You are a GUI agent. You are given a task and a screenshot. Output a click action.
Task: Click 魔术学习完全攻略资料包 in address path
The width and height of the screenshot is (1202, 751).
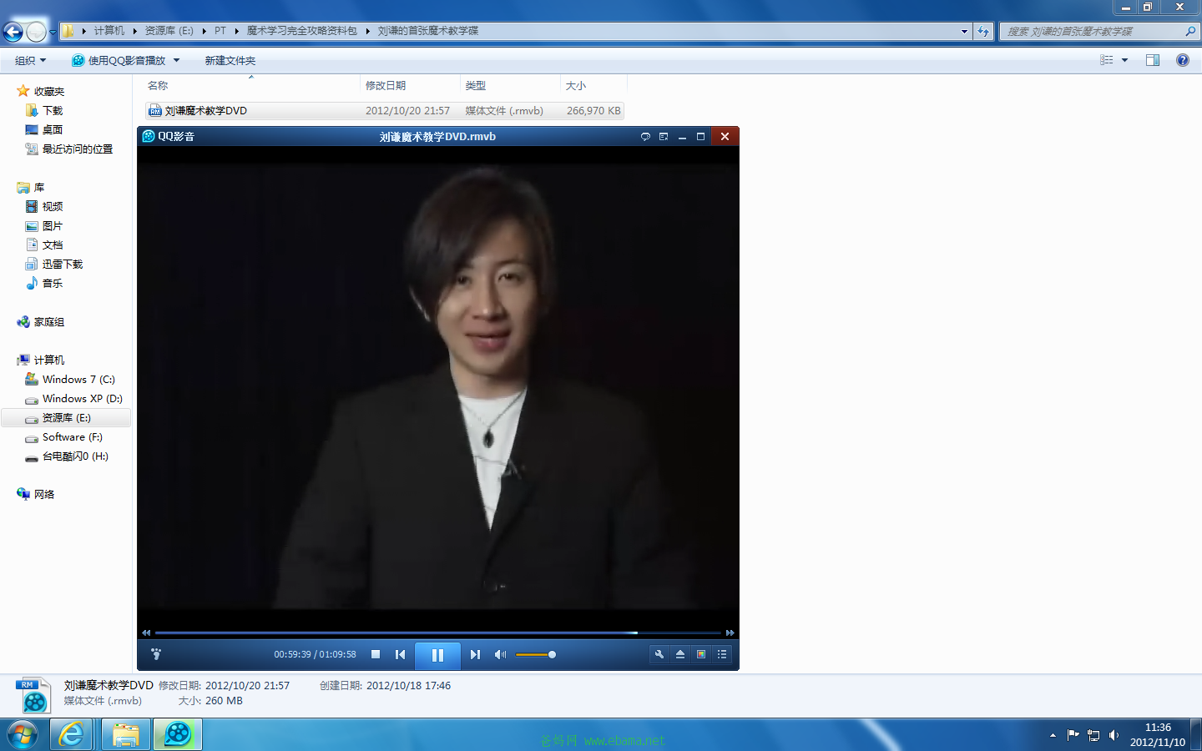pyautogui.click(x=302, y=31)
